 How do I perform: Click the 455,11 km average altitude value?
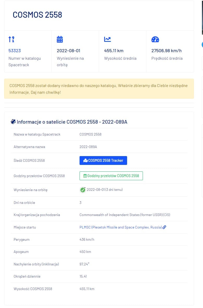114,51
